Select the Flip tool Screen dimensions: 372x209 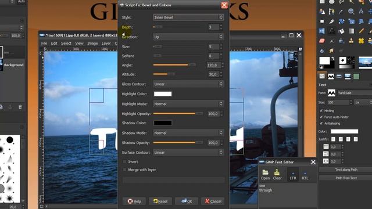coord(321,31)
